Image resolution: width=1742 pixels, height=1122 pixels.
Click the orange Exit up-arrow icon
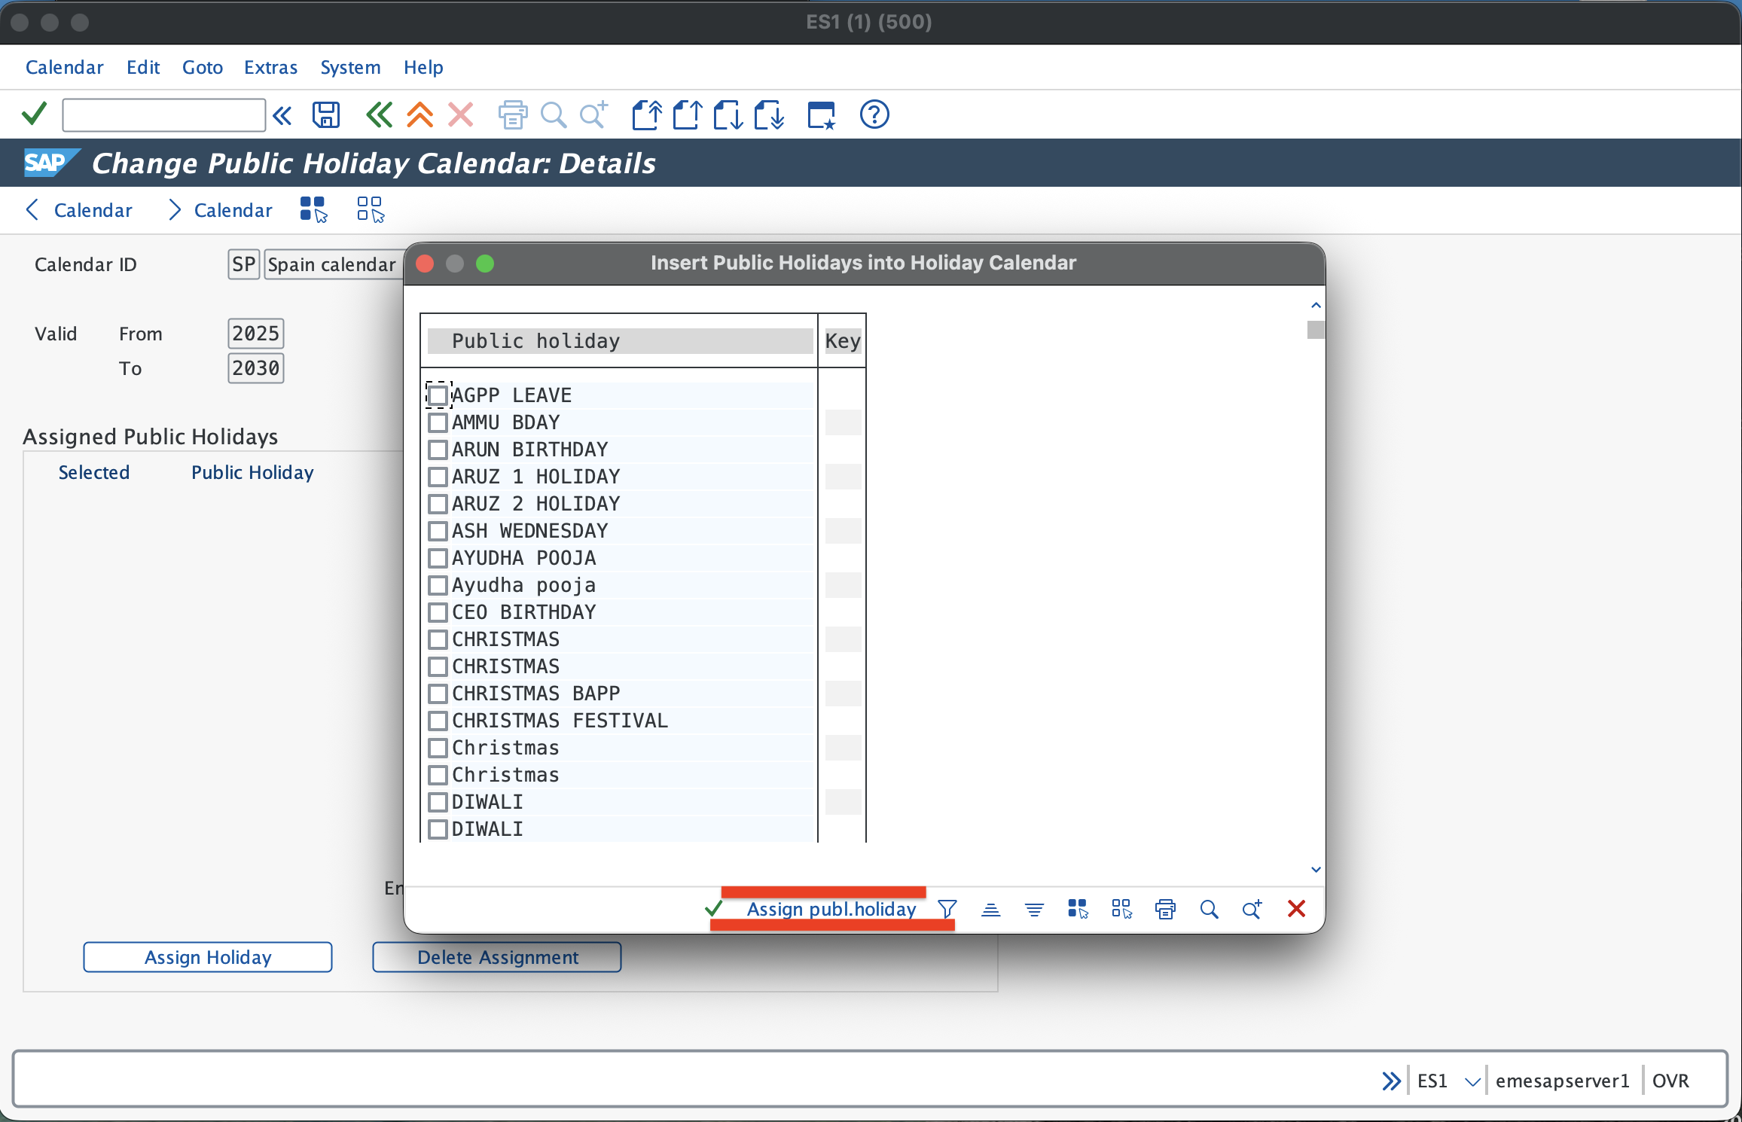pos(419,115)
